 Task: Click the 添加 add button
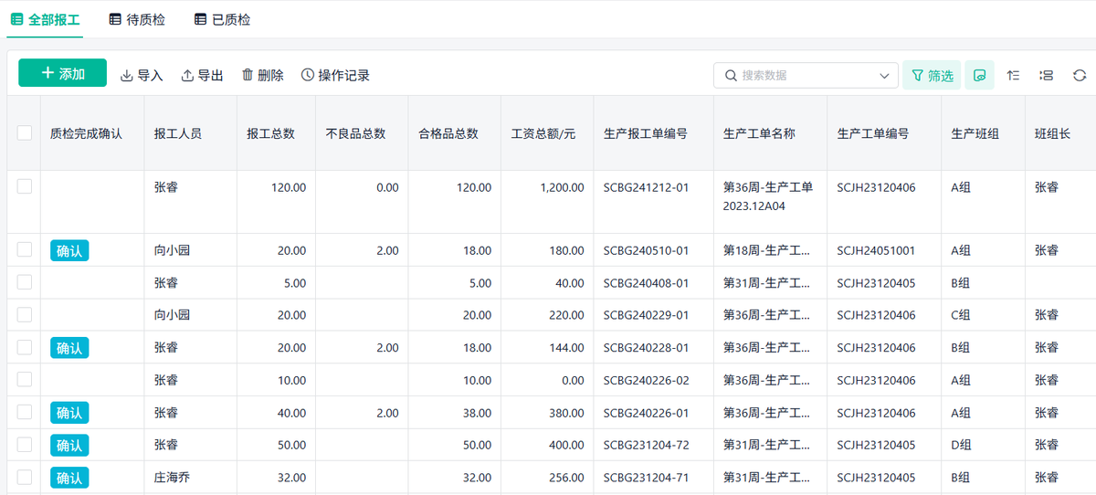(x=62, y=74)
